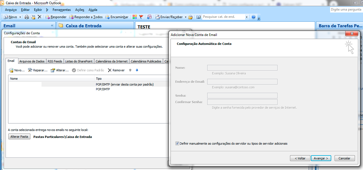Click Definir como Padrão in account toolbar
Image resolution: width=363 pixels, height=170 pixels.
(x=88, y=70)
